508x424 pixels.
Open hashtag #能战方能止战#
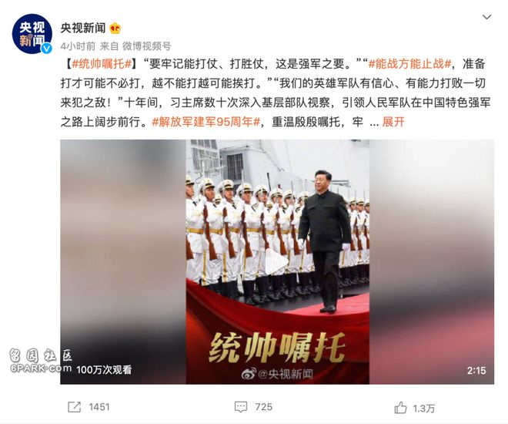click(x=409, y=64)
